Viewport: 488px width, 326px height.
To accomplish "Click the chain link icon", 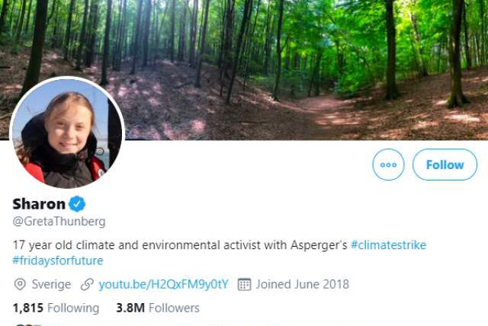I will 87,284.
